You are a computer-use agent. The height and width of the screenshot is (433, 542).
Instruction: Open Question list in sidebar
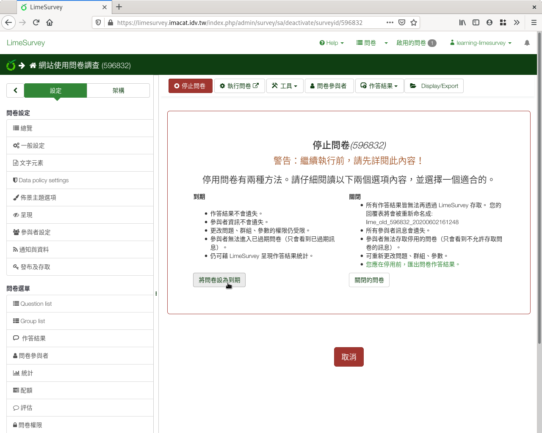[80, 304]
